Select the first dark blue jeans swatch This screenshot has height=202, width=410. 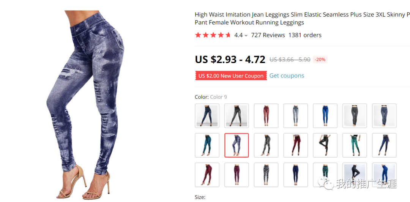pyautogui.click(x=207, y=116)
